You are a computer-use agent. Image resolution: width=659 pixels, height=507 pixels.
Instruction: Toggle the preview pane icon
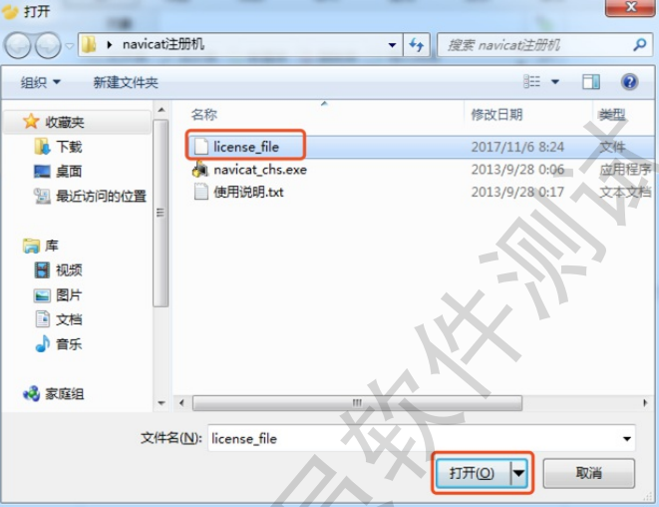(x=591, y=82)
